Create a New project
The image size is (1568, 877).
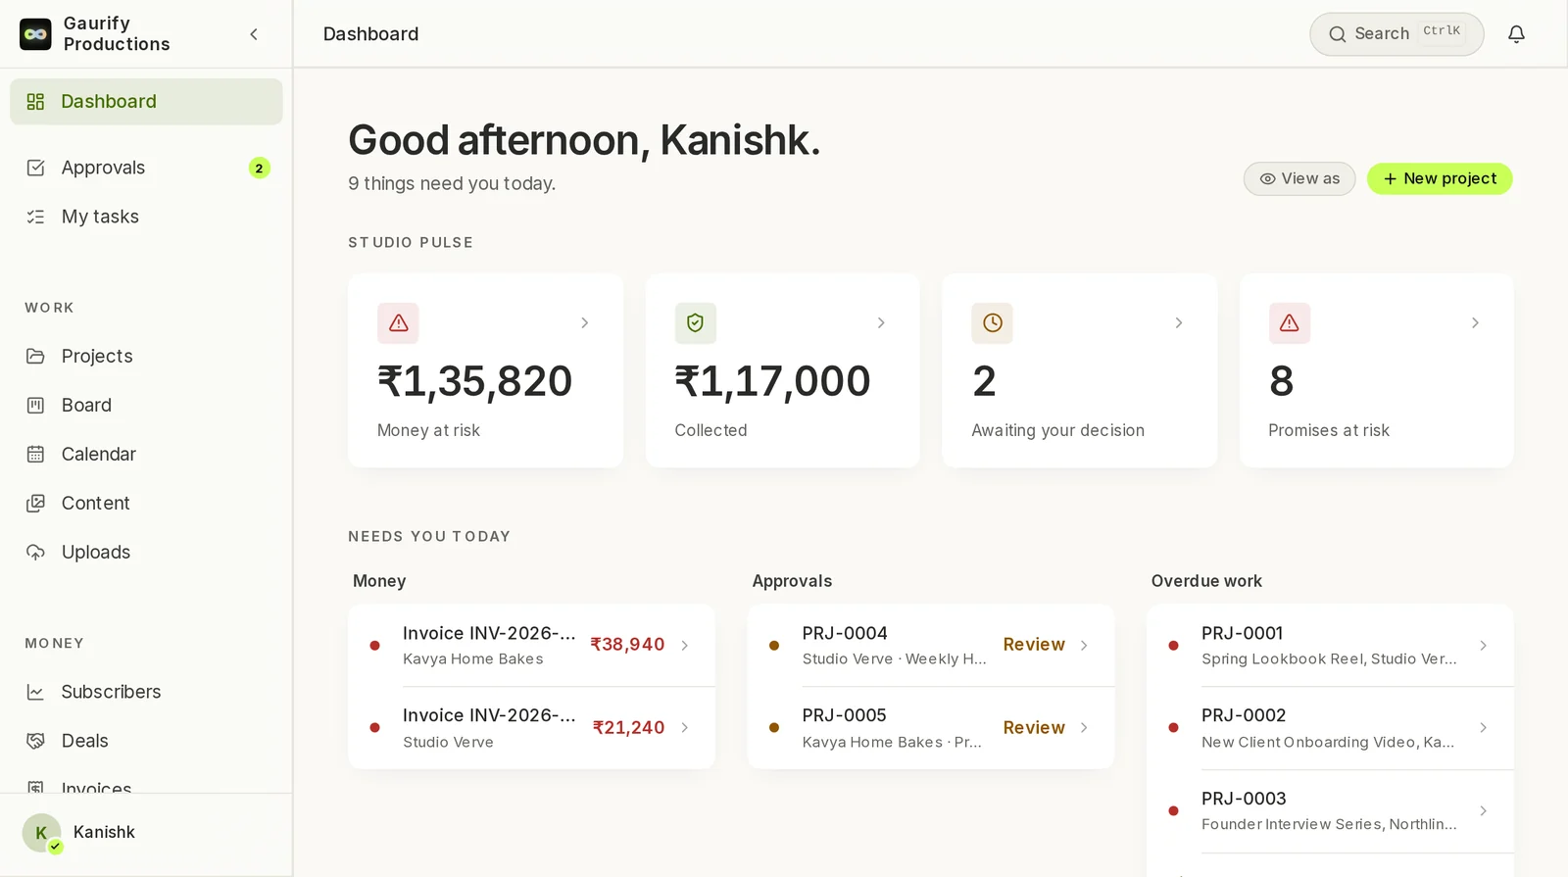pyautogui.click(x=1440, y=178)
